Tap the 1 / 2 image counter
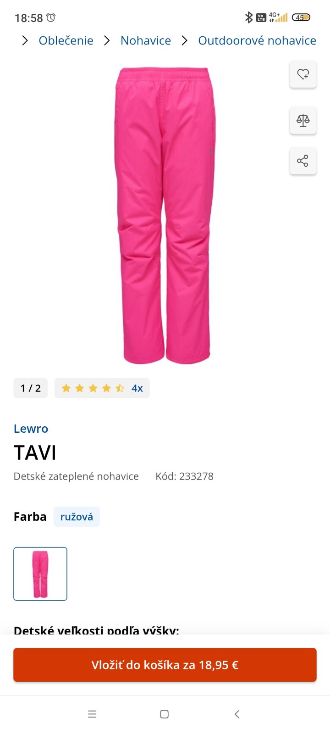The width and height of the screenshot is (330, 735). pos(31,388)
